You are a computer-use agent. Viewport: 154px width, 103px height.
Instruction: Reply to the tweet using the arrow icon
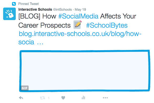point(21,98)
